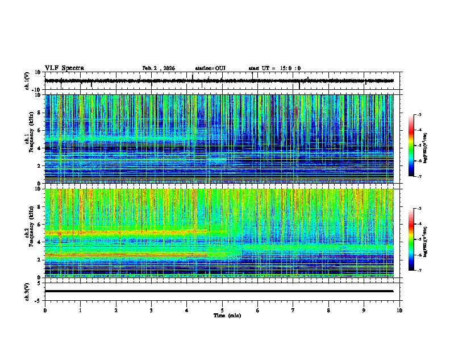Click the "-3" label atop ch.1 colorbar
The height and width of the screenshot is (348, 450).
[x=419, y=114]
